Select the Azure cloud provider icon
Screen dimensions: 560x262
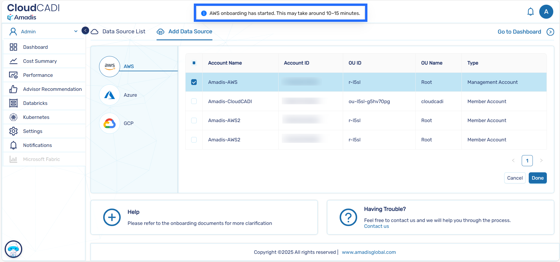[110, 95]
